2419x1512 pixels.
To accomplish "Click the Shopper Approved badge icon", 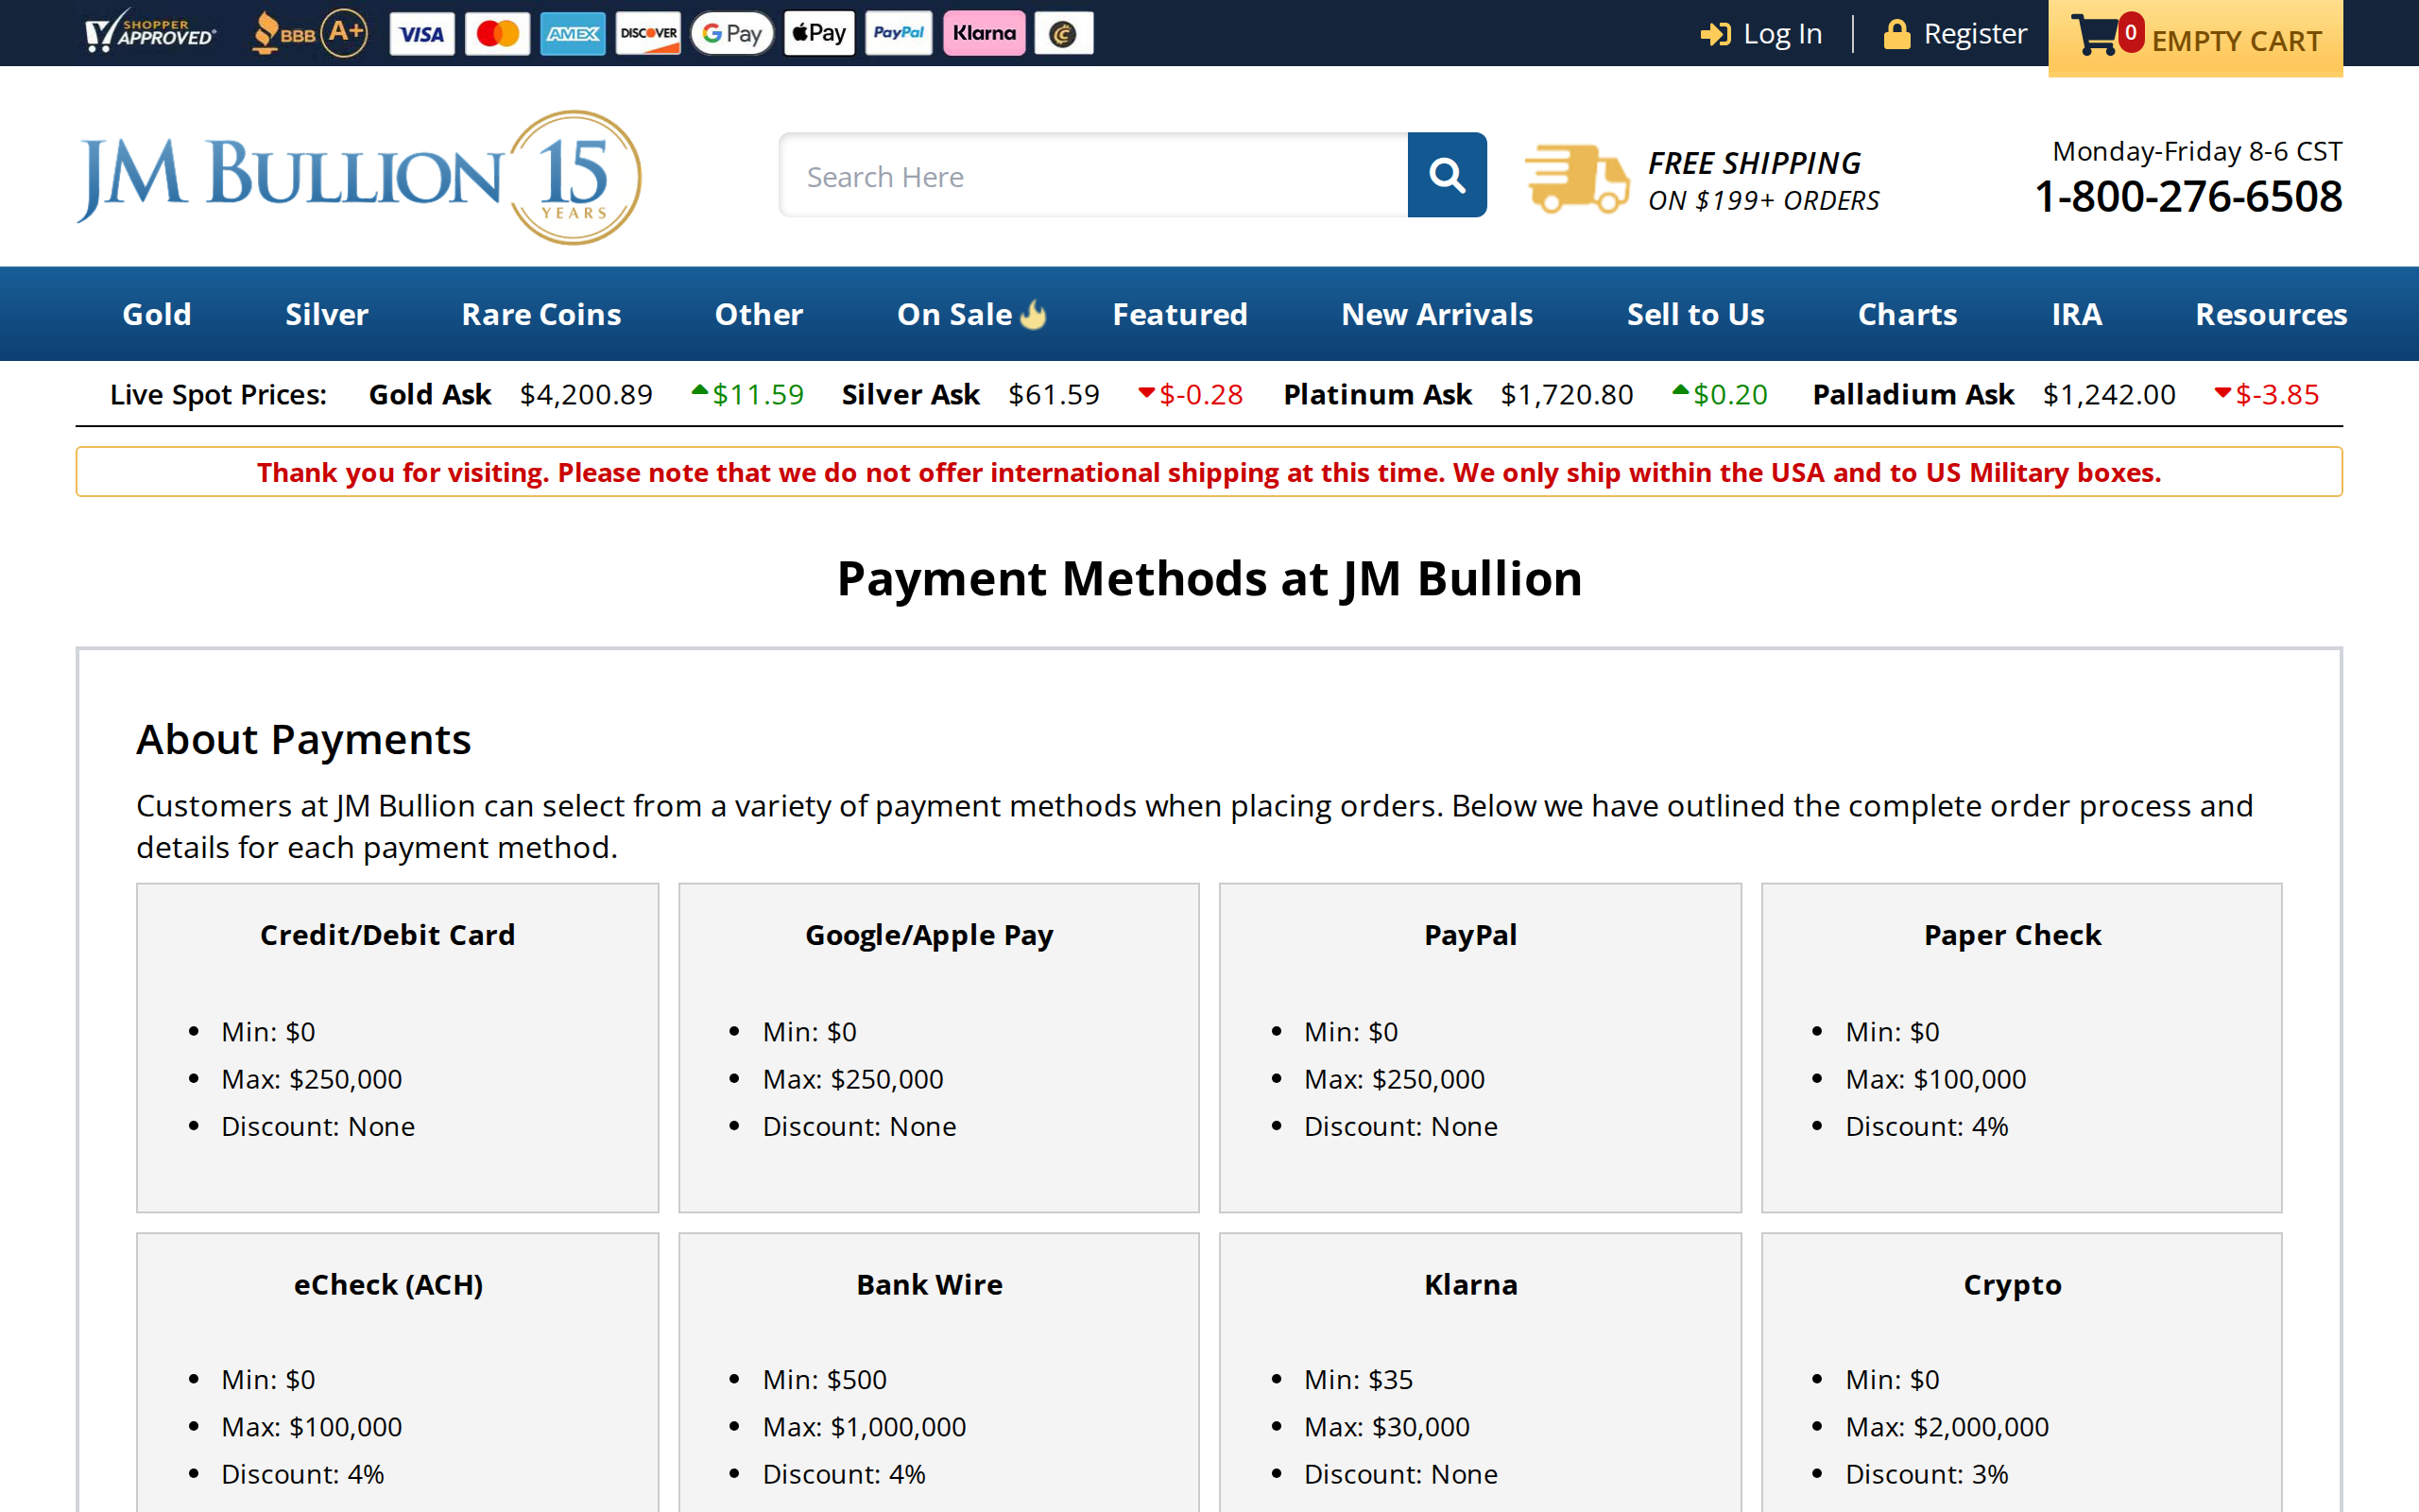I will [150, 33].
